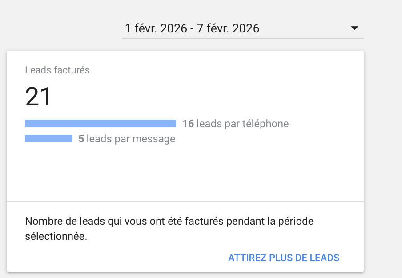Screen dimensions: 402x278
Task: Click the bold 5 message leads count
Action: point(81,139)
